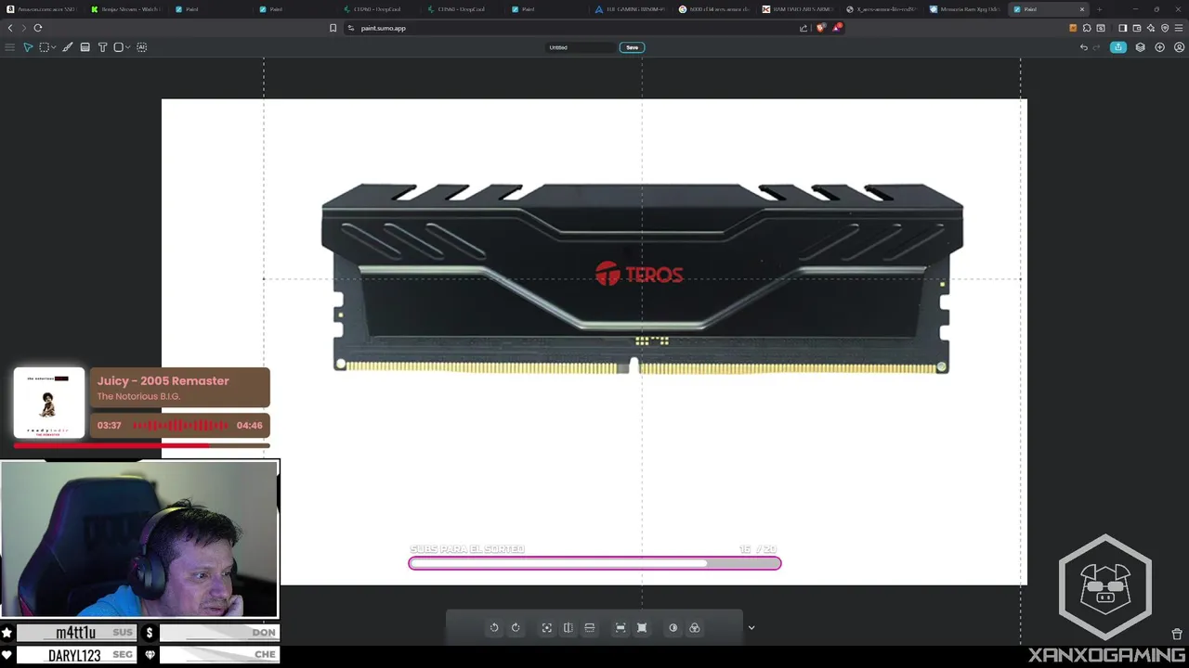
Task: Switch to the RAM DATO ARES ARMOR tab
Action: click(x=799, y=9)
